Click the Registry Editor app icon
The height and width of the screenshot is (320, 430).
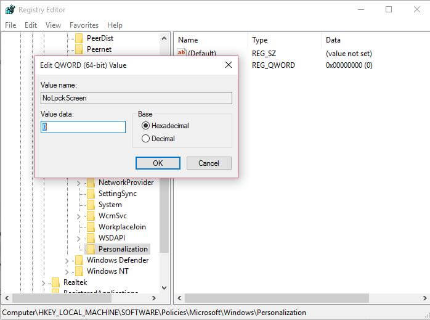click(10, 10)
